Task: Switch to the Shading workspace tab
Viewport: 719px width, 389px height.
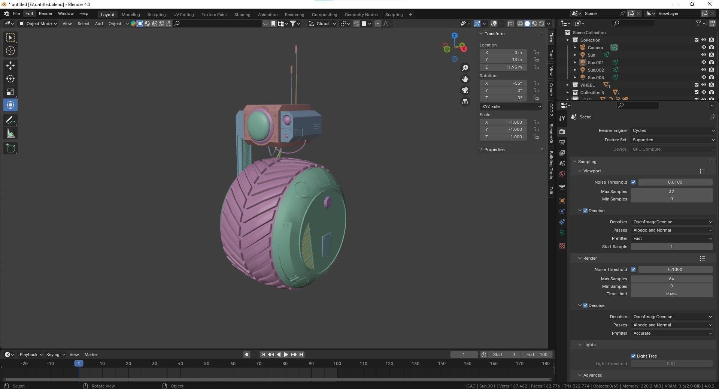Action: coord(242,15)
